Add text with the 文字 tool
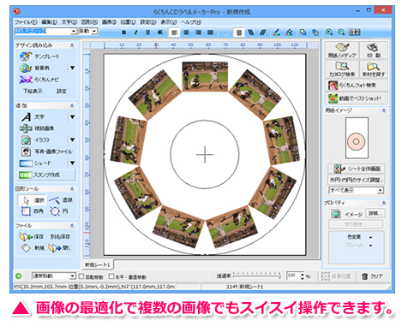The width and height of the screenshot is (402, 326). point(33,116)
